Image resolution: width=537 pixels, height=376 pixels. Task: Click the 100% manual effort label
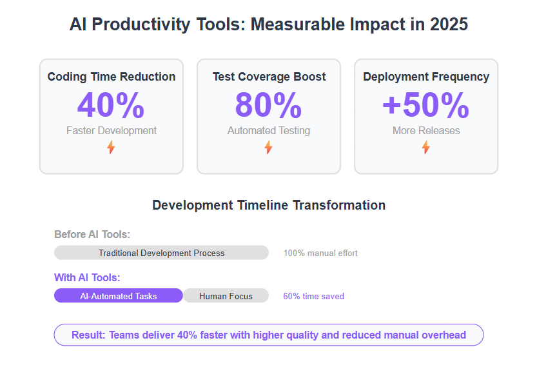point(320,253)
